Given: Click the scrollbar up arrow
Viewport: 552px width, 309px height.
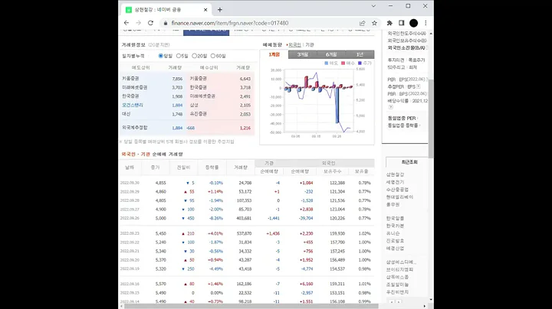Looking at the screenshot, I should pyautogui.click(x=431, y=34).
